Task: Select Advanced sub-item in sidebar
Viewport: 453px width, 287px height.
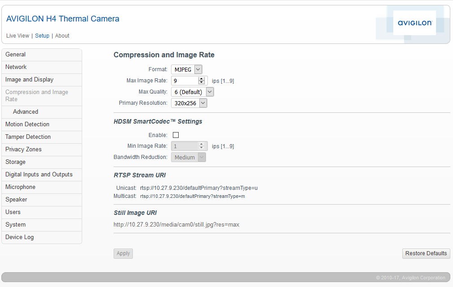Action: coord(26,112)
